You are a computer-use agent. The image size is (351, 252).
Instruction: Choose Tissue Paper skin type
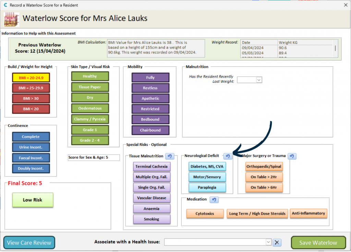click(x=90, y=87)
